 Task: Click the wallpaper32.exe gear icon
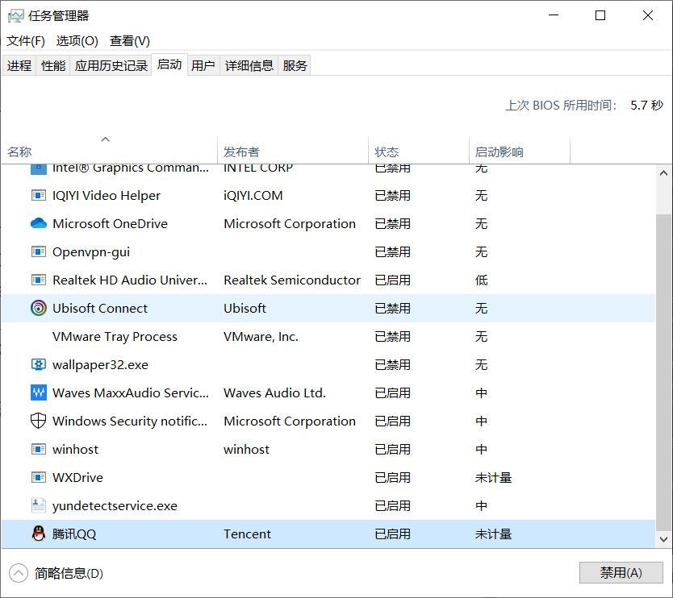pyautogui.click(x=38, y=365)
